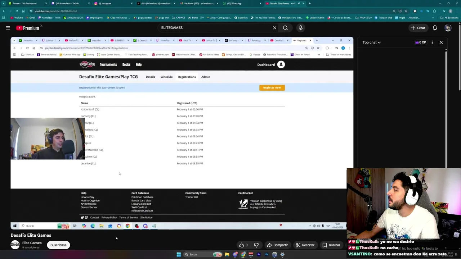The image size is (461, 259).
Task: Open the Linktree Admin bookmark
Action: [315, 18]
